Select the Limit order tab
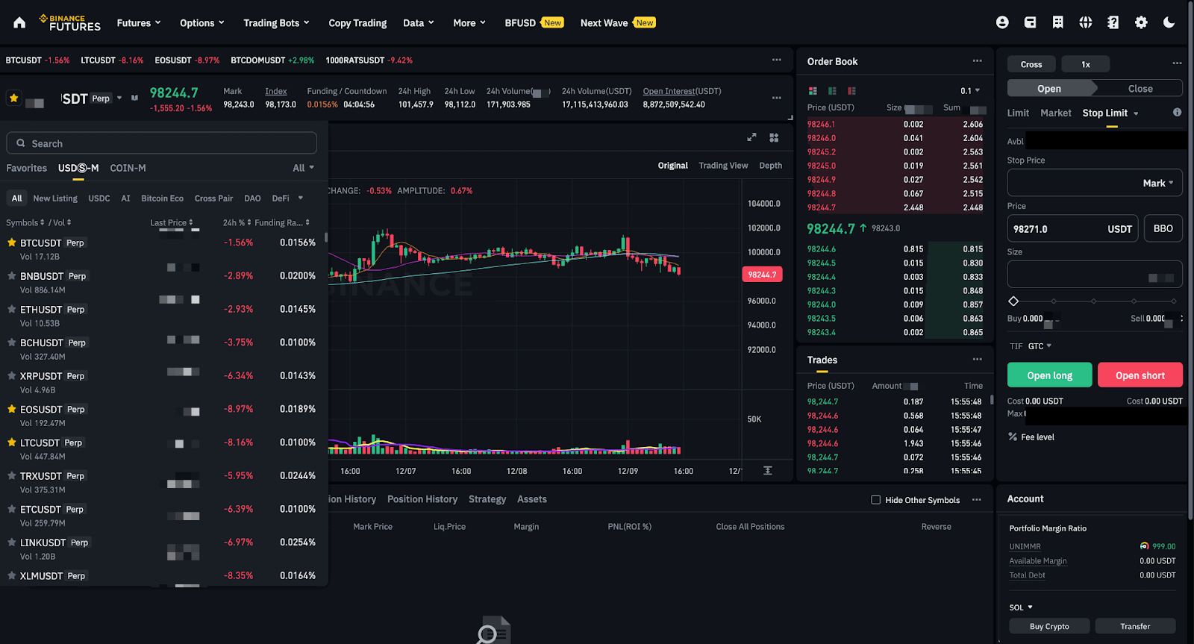 (x=1018, y=113)
